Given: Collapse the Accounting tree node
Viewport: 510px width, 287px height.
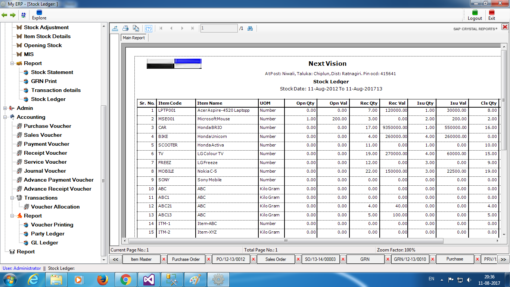Looking at the screenshot, I should 5,117.
